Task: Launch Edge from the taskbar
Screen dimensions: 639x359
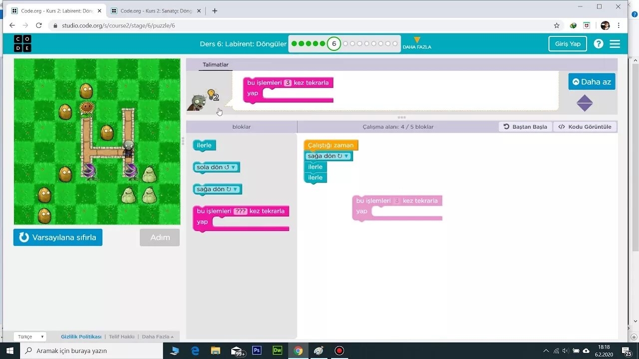Action: pos(195,351)
